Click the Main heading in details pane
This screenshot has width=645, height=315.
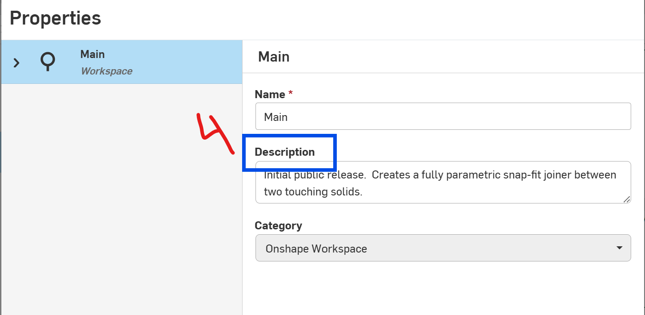tap(274, 57)
